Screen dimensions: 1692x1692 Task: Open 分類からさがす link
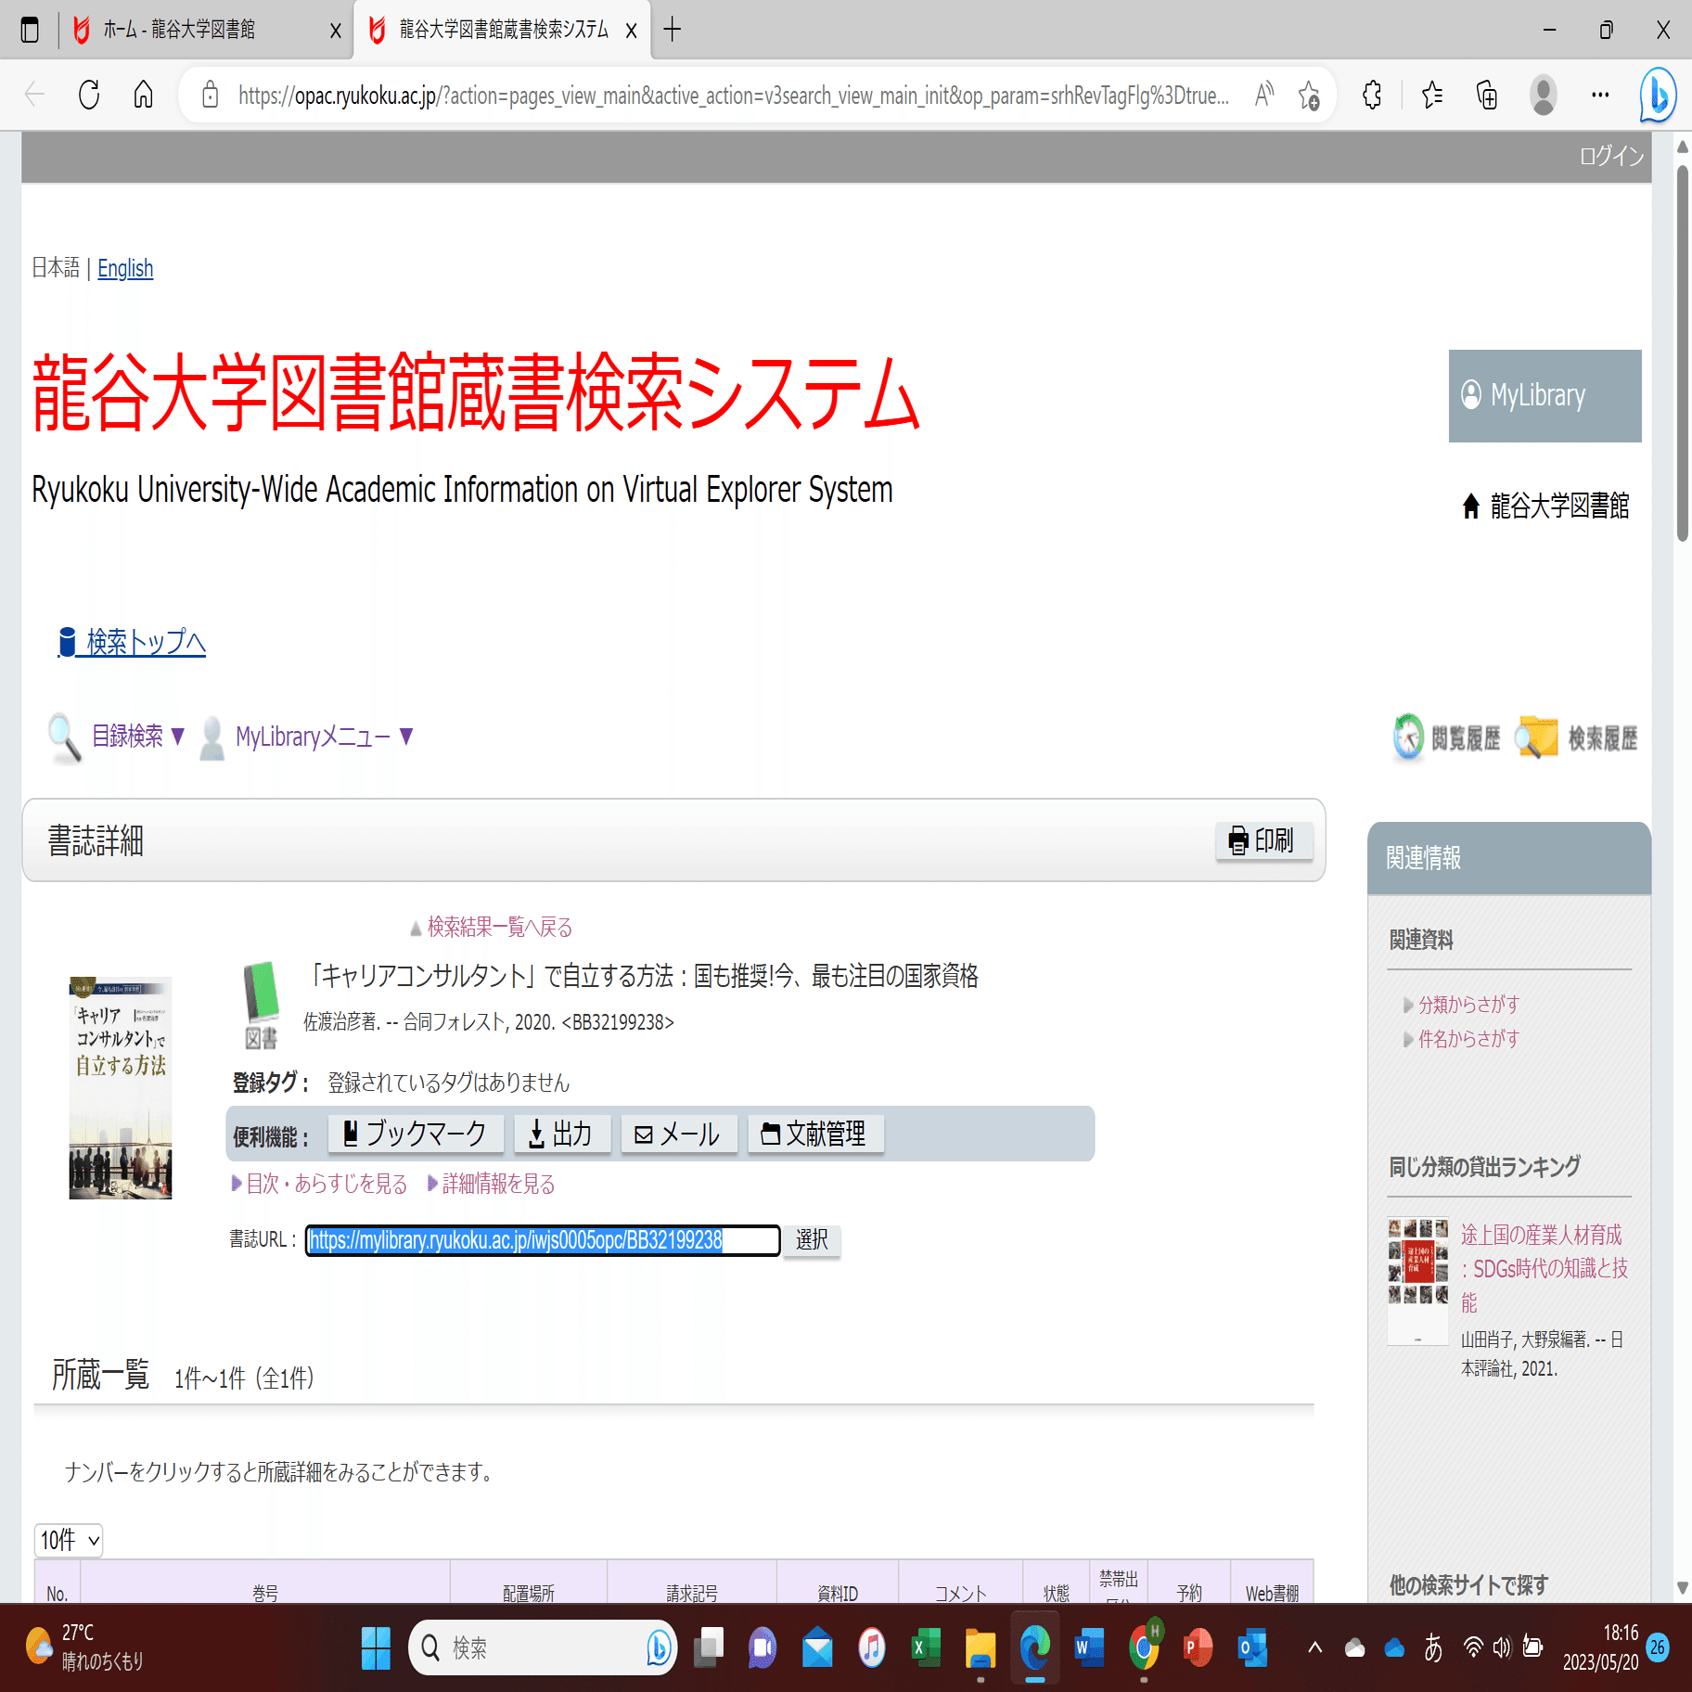1469,1005
